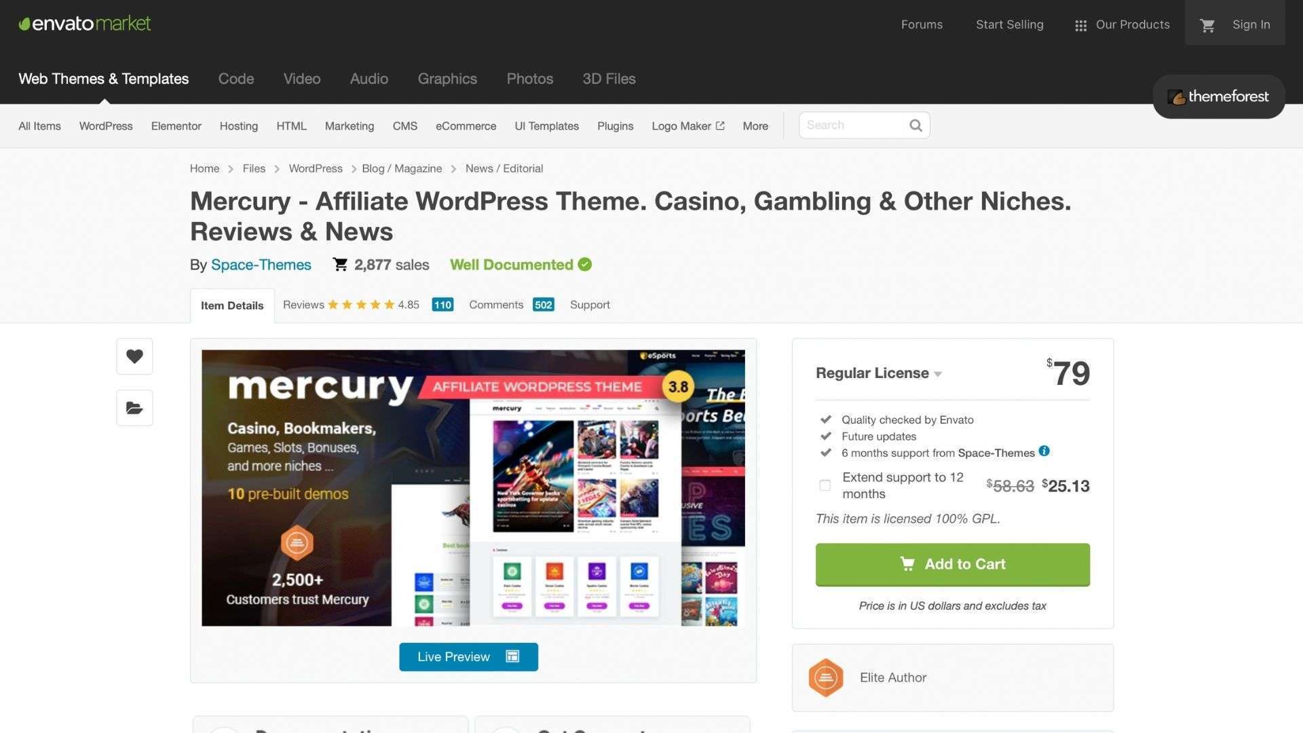Expand the Regular License dropdown

(878, 373)
